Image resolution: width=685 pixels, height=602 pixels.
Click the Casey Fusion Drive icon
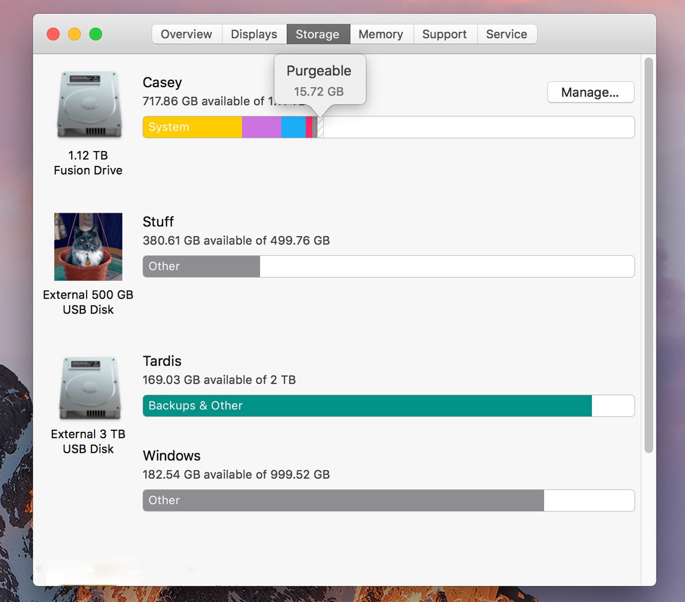89,105
